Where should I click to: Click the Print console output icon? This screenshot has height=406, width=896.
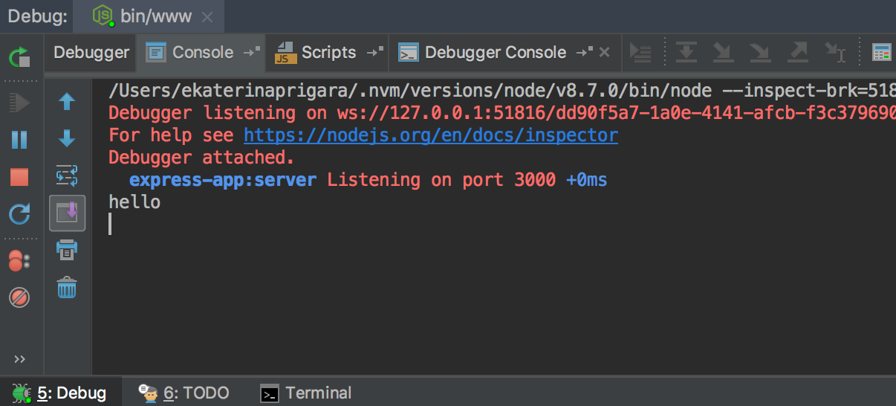(x=68, y=250)
